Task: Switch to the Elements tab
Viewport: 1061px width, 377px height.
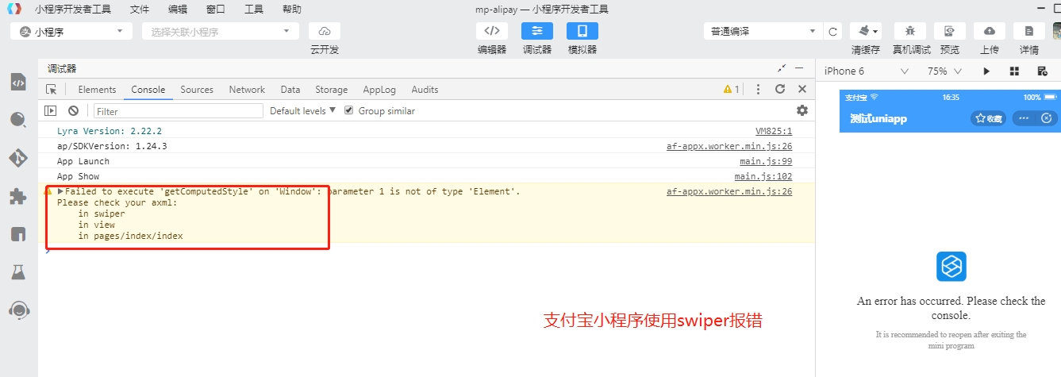Action: (x=97, y=90)
